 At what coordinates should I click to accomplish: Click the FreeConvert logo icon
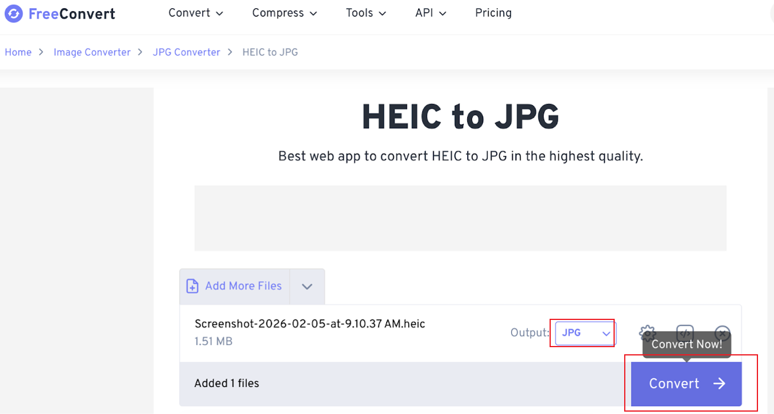click(12, 13)
